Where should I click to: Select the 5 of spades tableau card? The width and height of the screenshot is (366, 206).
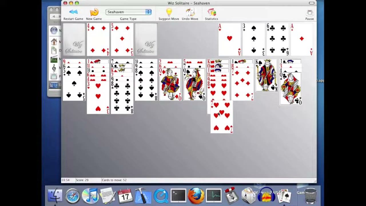click(x=74, y=84)
